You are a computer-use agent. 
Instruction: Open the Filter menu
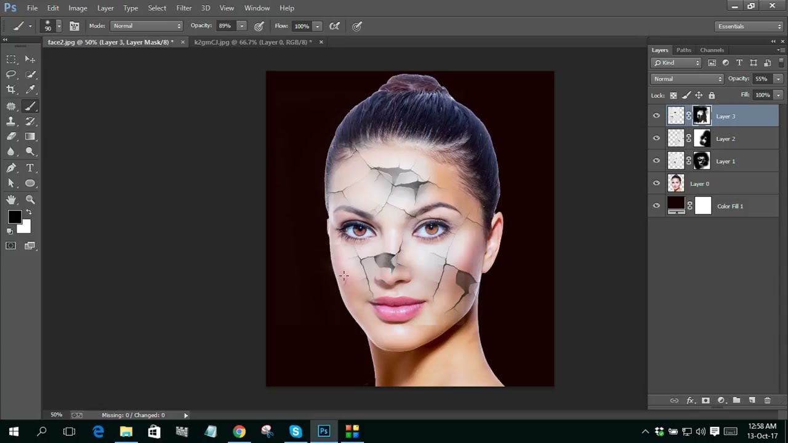click(x=184, y=8)
